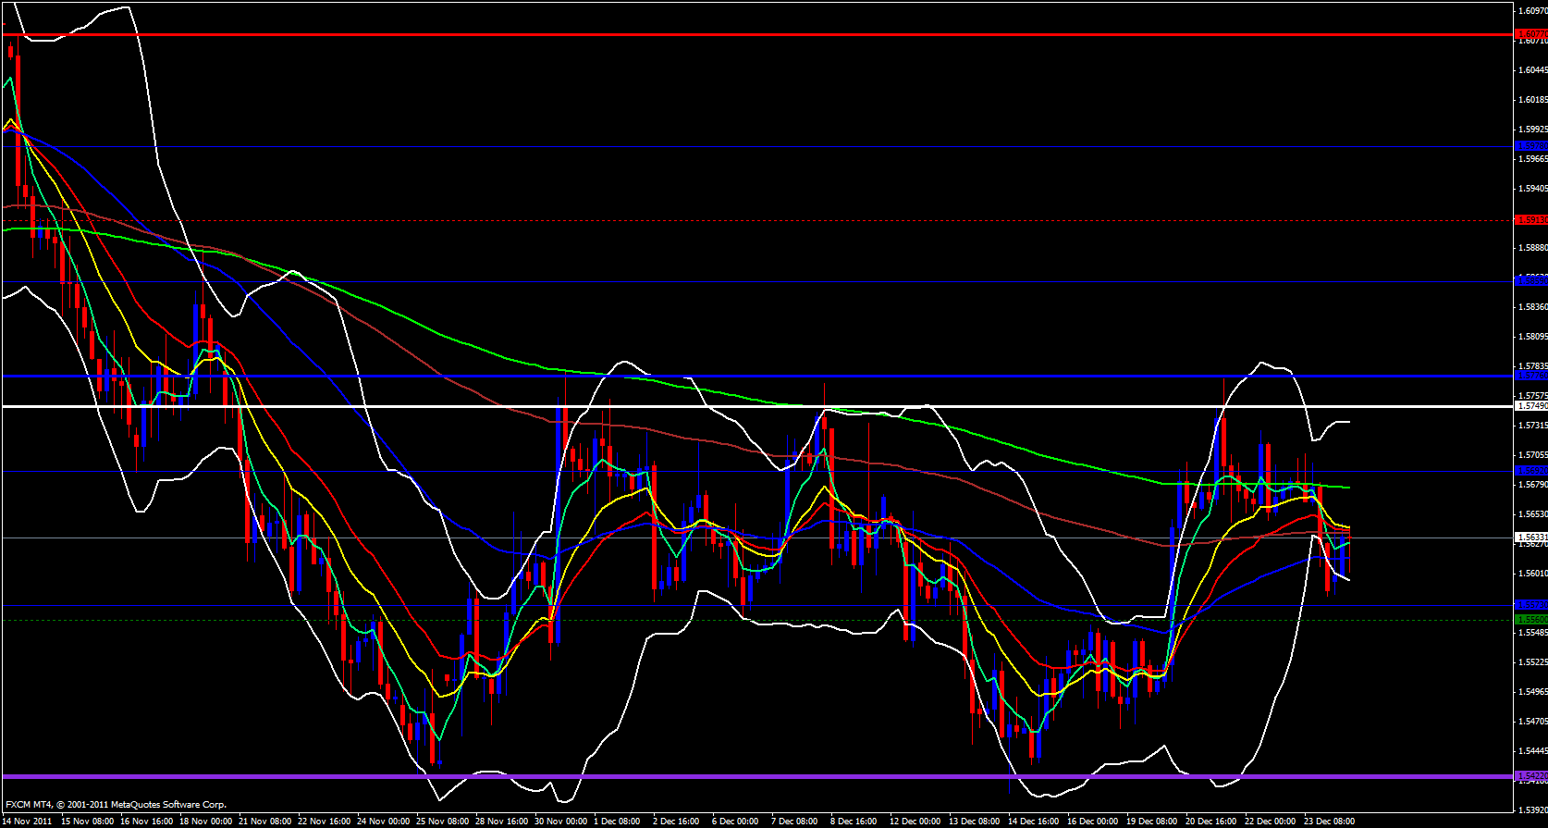Viewport: 1548px width, 828px height.
Task: Click the 18 Nov 00:00 time label
Action: click(206, 822)
